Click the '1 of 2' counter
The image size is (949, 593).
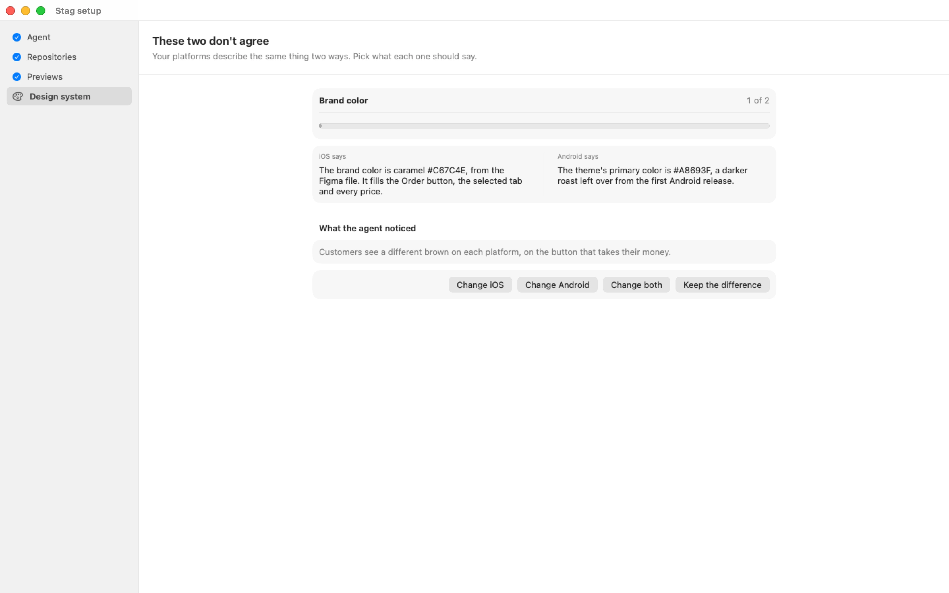(758, 100)
